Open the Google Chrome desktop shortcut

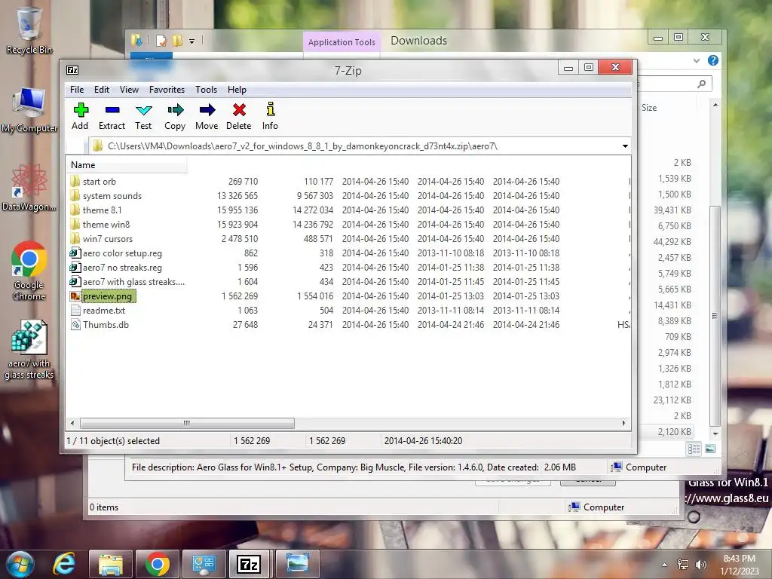point(29,271)
